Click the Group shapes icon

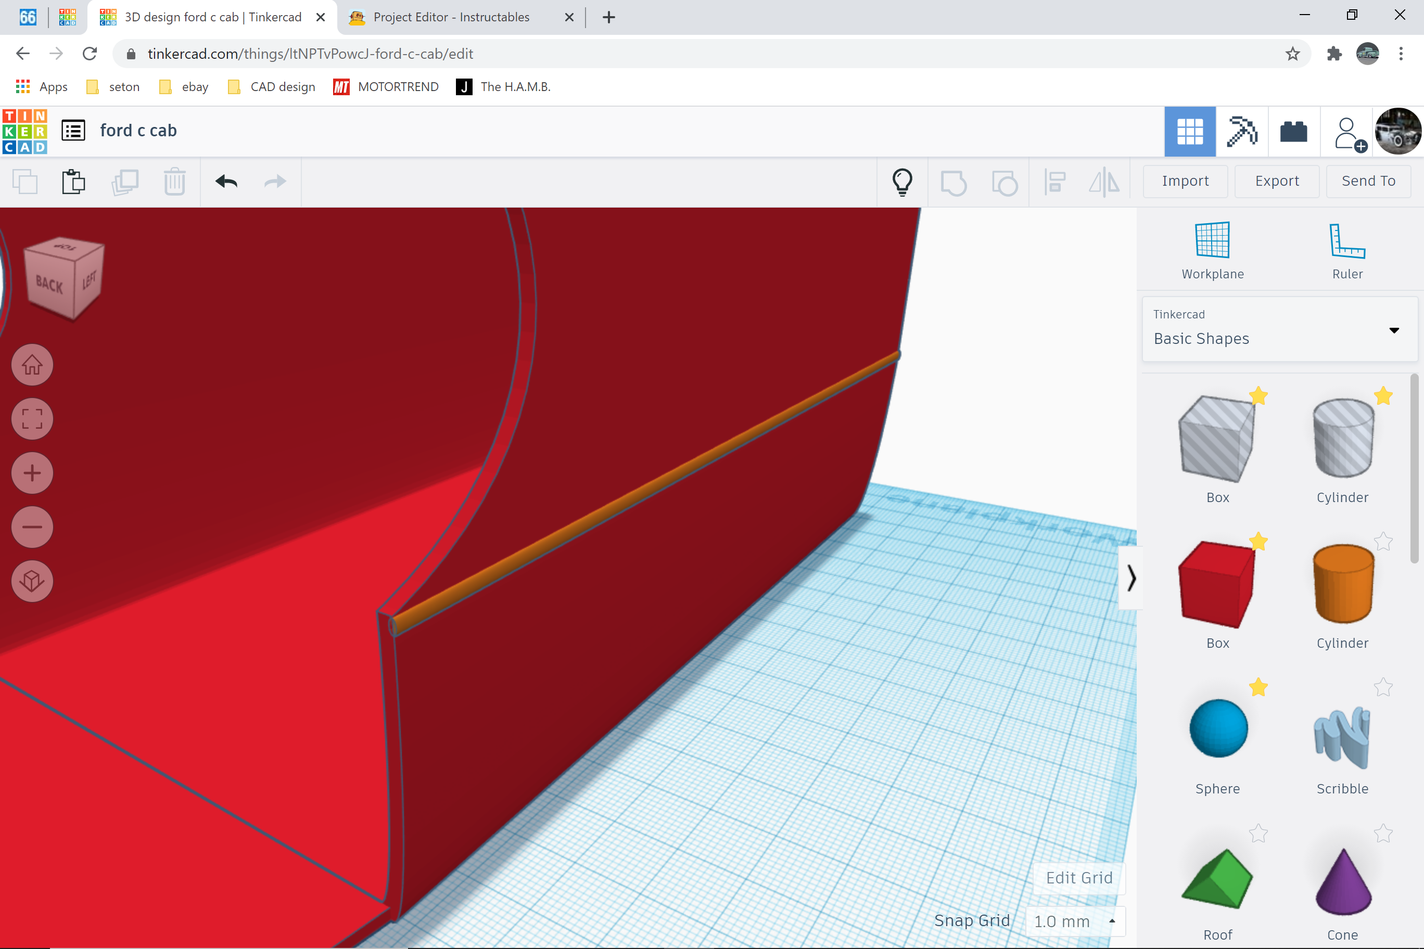pyautogui.click(x=953, y=183)
